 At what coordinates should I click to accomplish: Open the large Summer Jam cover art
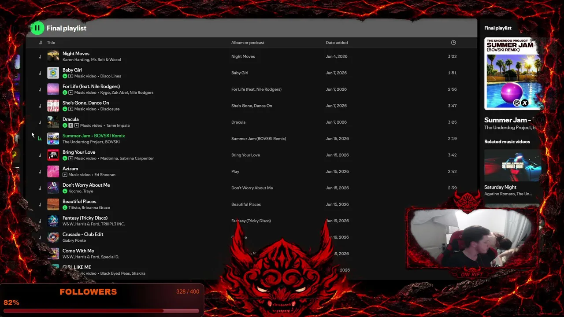point(513,74)
